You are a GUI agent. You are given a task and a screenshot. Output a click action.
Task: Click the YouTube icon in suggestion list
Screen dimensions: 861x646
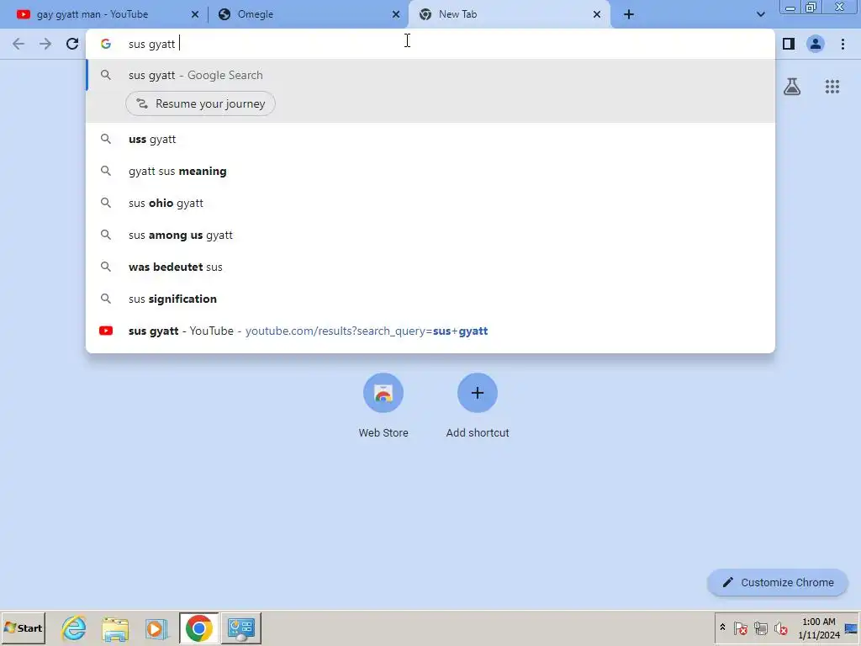tap(106, 331)
